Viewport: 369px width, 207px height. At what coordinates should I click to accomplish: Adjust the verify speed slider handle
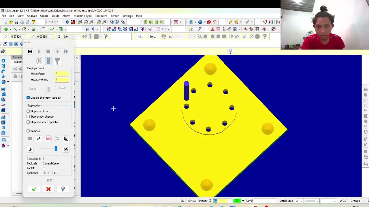coord(56,149)
